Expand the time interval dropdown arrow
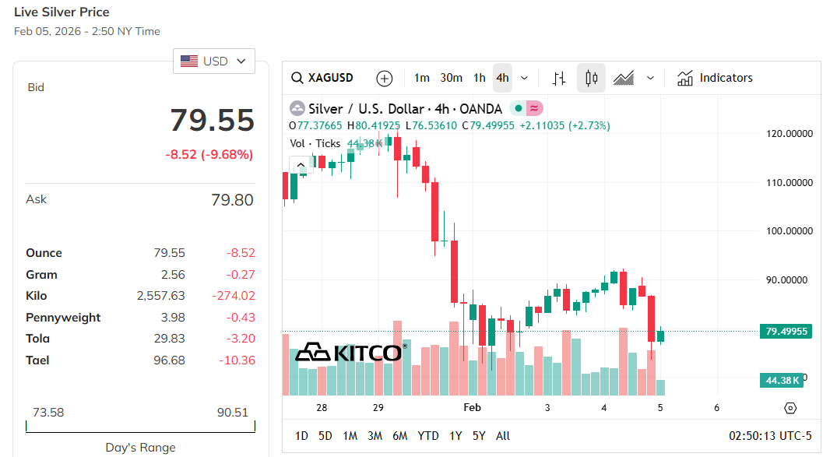Viewport: 830px width, 457px height. pyautogui.click(x=524, y=78)
